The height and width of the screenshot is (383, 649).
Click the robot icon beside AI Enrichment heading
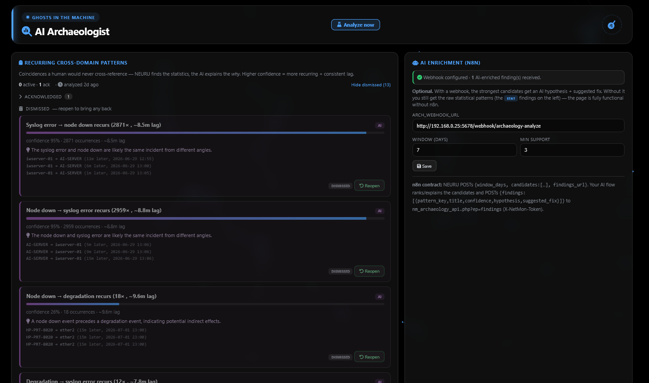coord(415,63)
